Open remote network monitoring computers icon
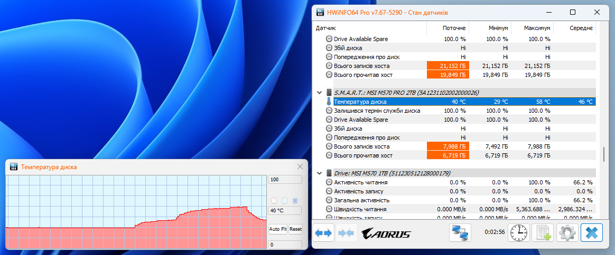The width and height of the screenshot is (615, 255). (460, 233)
